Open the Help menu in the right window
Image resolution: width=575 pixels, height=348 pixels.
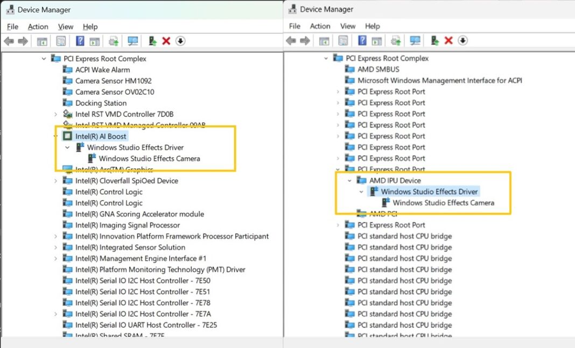coord(373,26)
